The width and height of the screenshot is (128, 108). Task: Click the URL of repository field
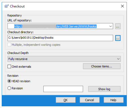(x=60, y=26)
